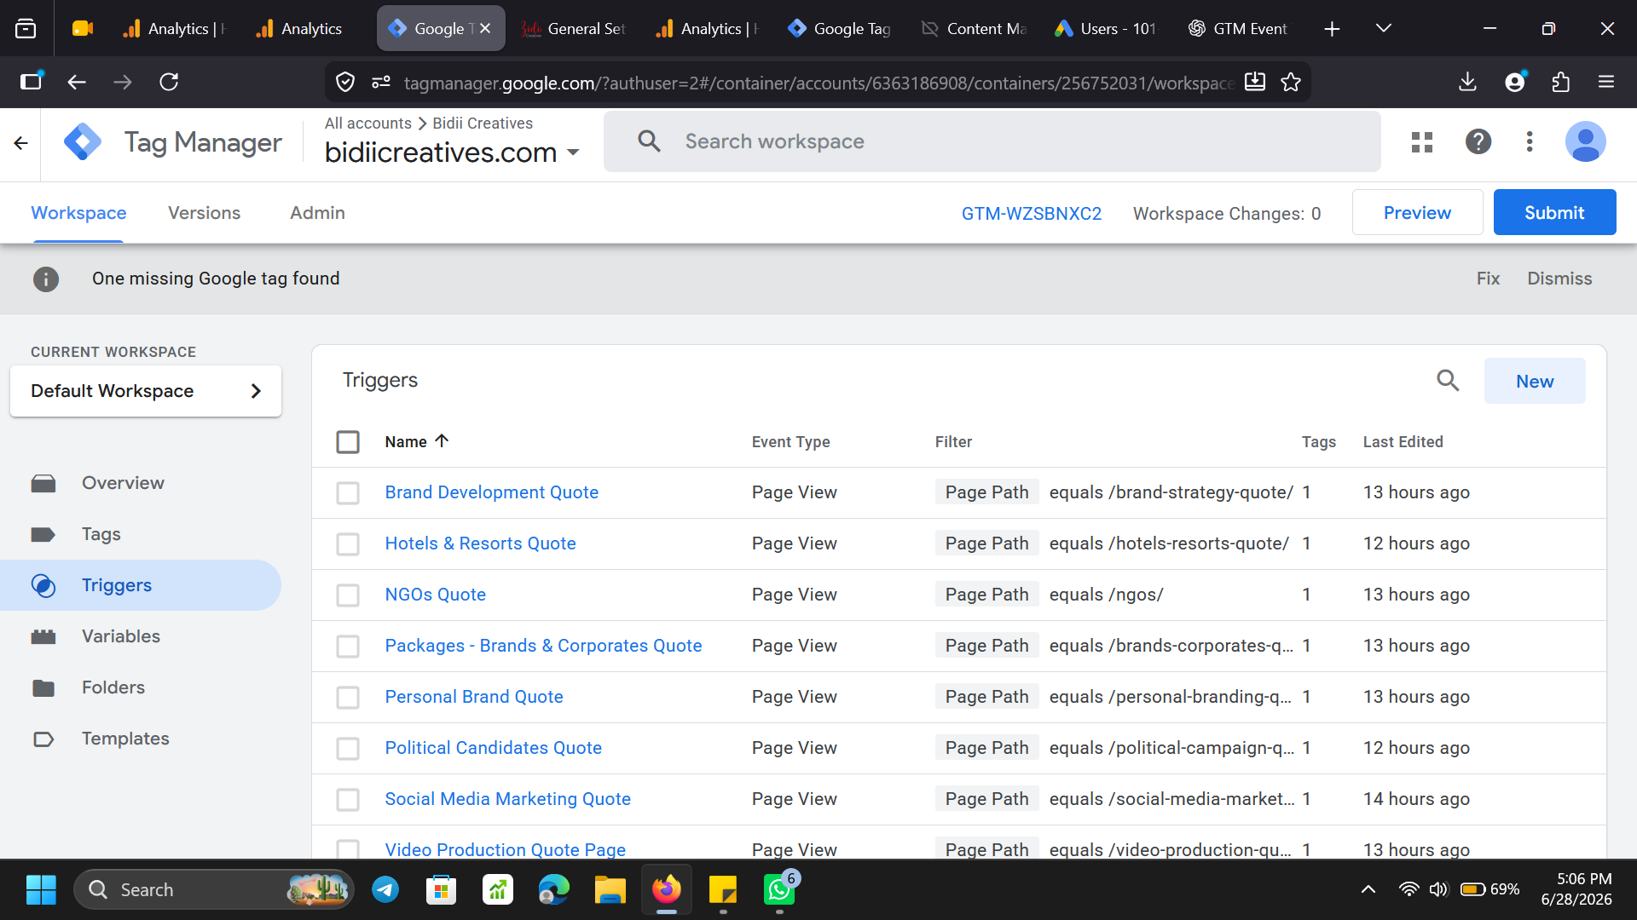Click the Variables sidebar icon
The width and height of the screenshot is (1637, 920).
tap(43, 636)
